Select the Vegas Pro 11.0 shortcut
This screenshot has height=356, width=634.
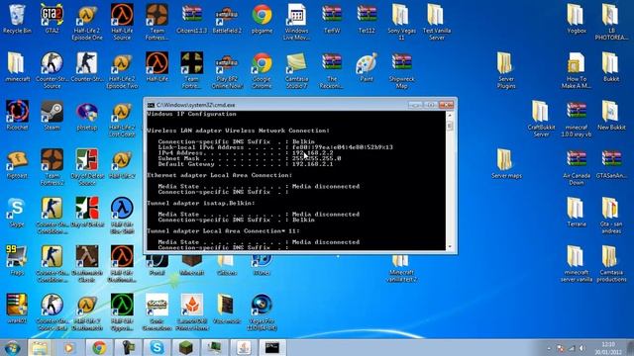pyautogui.click(x=262, y=313)
